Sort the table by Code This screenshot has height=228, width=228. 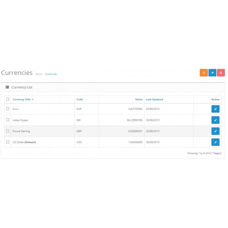click(80, 99)
